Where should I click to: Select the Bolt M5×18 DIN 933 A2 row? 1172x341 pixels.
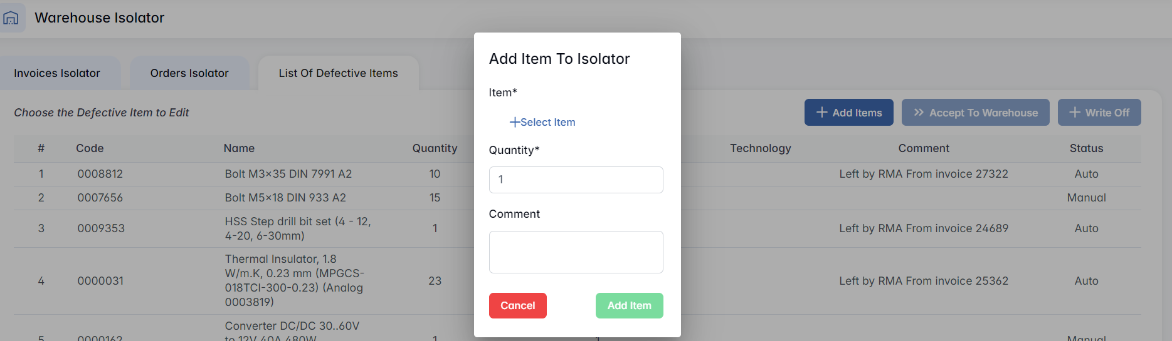(285, 198)
